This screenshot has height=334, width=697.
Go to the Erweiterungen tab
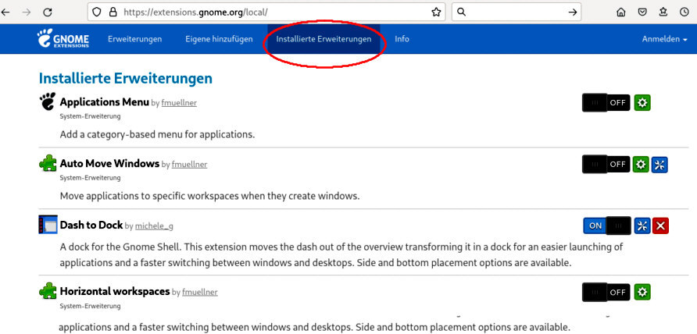click(x=134, y=39)
